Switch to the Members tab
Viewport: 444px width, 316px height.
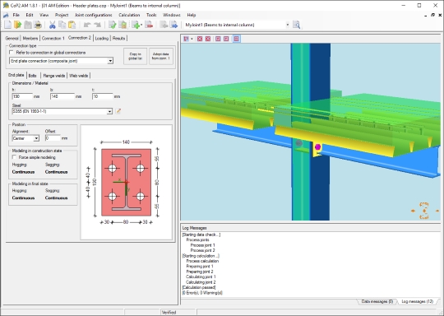pyautogui.click(x=30, y=38)
